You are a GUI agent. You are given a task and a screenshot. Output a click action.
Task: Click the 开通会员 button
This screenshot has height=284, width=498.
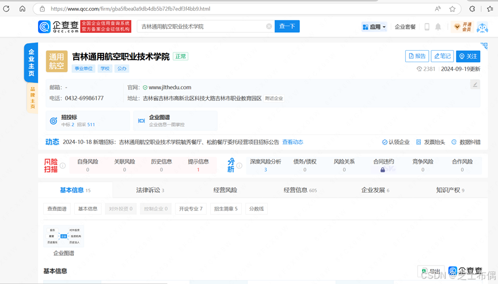[x=462, y=27]
